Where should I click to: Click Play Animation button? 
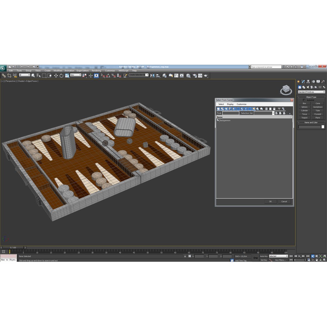(299, 256)
